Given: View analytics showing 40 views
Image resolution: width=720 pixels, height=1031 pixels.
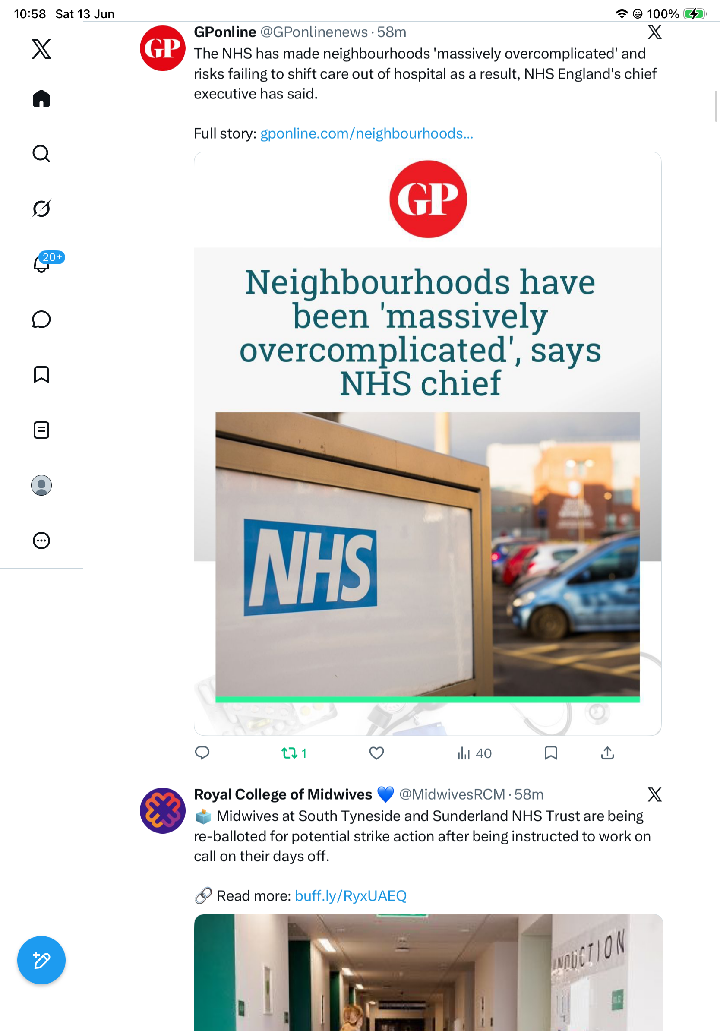Looking at the screenshot, I should coord(474,753).
